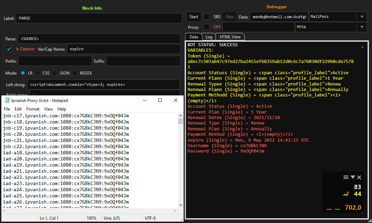Screen dimensions: 372x223
Task: Click the Renewal Datee 2021/11/28 line
Action: point(234,117)
